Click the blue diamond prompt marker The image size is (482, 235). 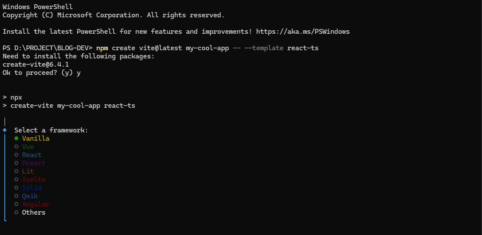[5, 130]
